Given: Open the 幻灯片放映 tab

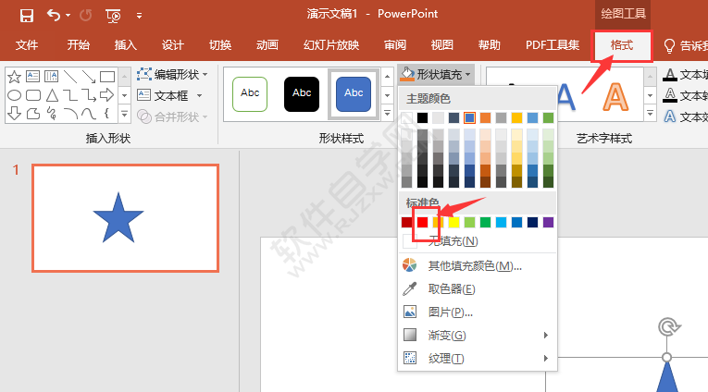Looking at the screenshot, I should (331, 45).
